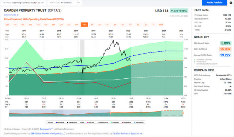Select the 3Y time range tab

tap(138, 25)
